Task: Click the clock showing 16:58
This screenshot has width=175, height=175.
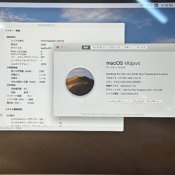Action: click(167, 5)
